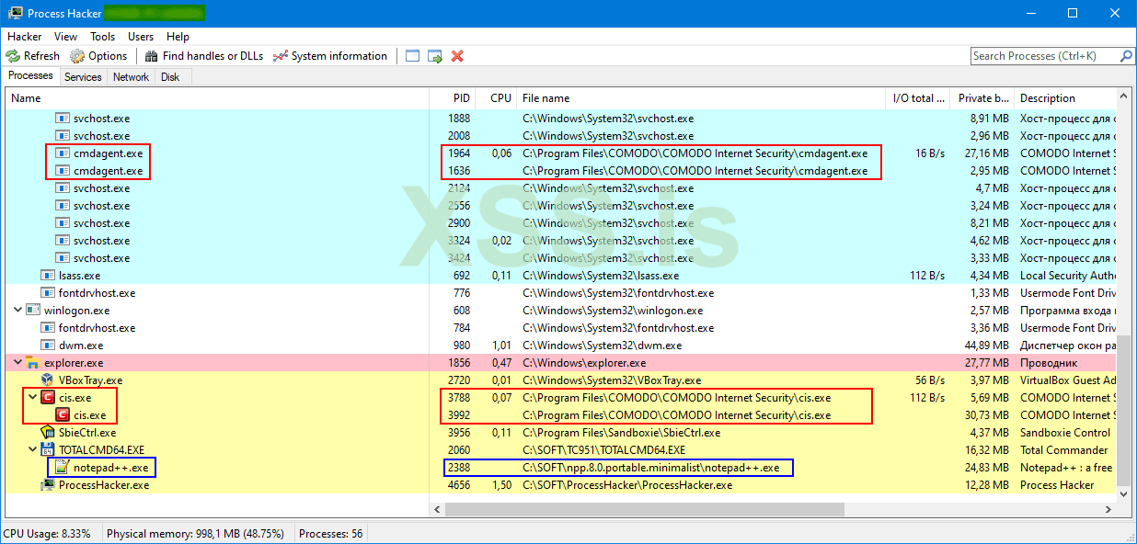
Task: Open the Hacker menu
Action: (25, 37)
